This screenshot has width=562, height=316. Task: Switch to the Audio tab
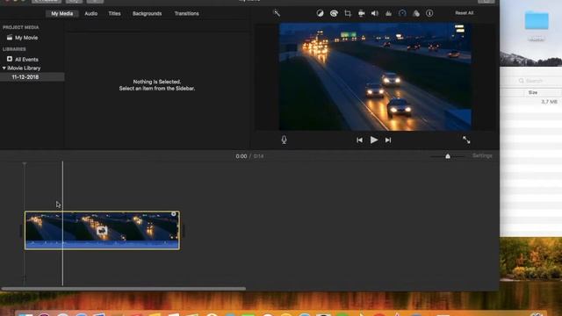tap(91, 14)
